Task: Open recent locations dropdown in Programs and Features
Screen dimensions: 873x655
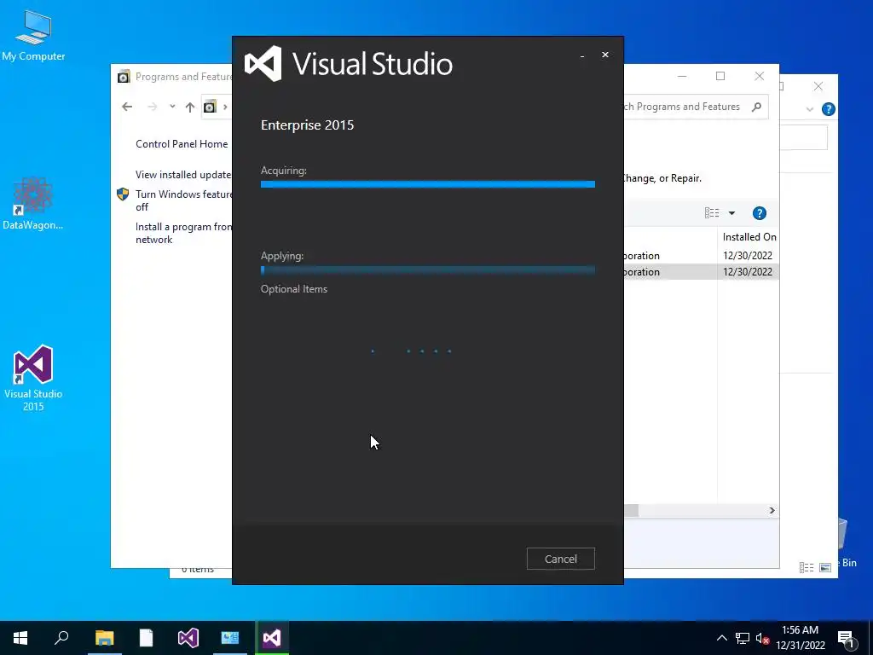Action: 172,107
